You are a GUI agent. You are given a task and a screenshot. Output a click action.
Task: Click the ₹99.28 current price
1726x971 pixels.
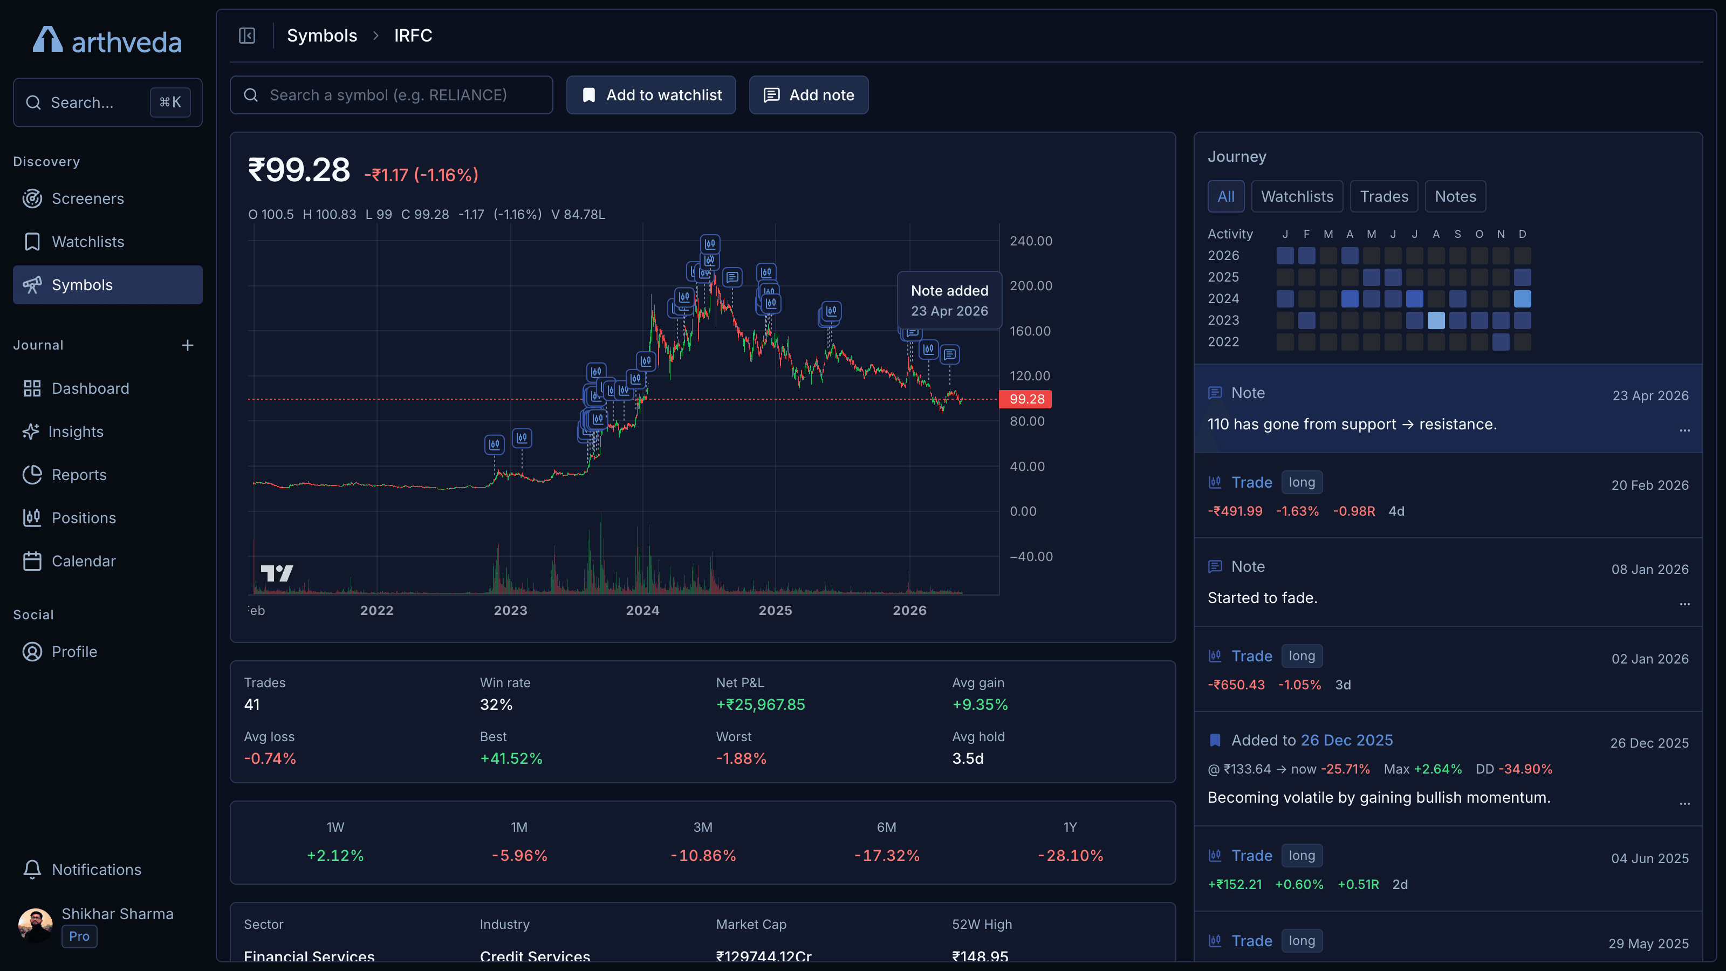[x=299, y=169]
